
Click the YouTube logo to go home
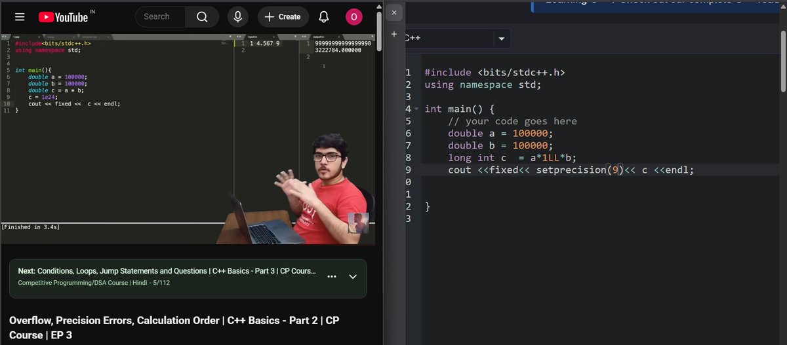[x=63, y=17]
